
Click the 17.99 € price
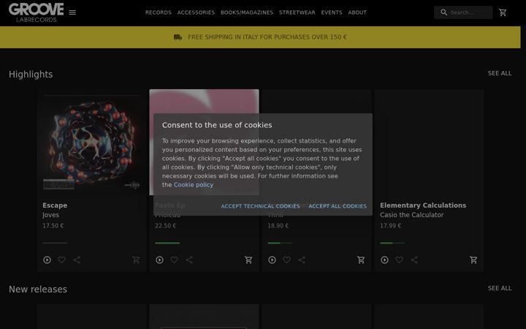(390, 226)
